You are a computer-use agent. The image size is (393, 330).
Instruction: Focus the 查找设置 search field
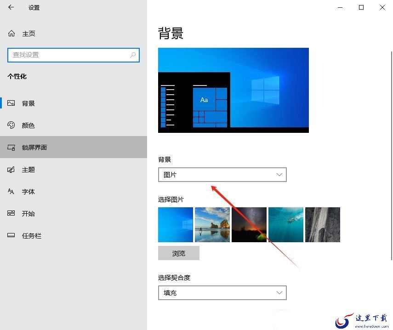(74, 55)
